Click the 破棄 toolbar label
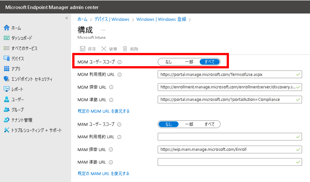Image resolution: width=310 pixels, height=182 pixels. click(113, 49)
